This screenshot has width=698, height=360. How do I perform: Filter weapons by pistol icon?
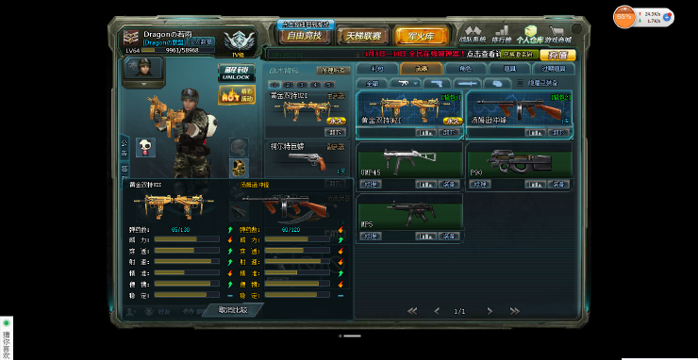tap(437, 83)
